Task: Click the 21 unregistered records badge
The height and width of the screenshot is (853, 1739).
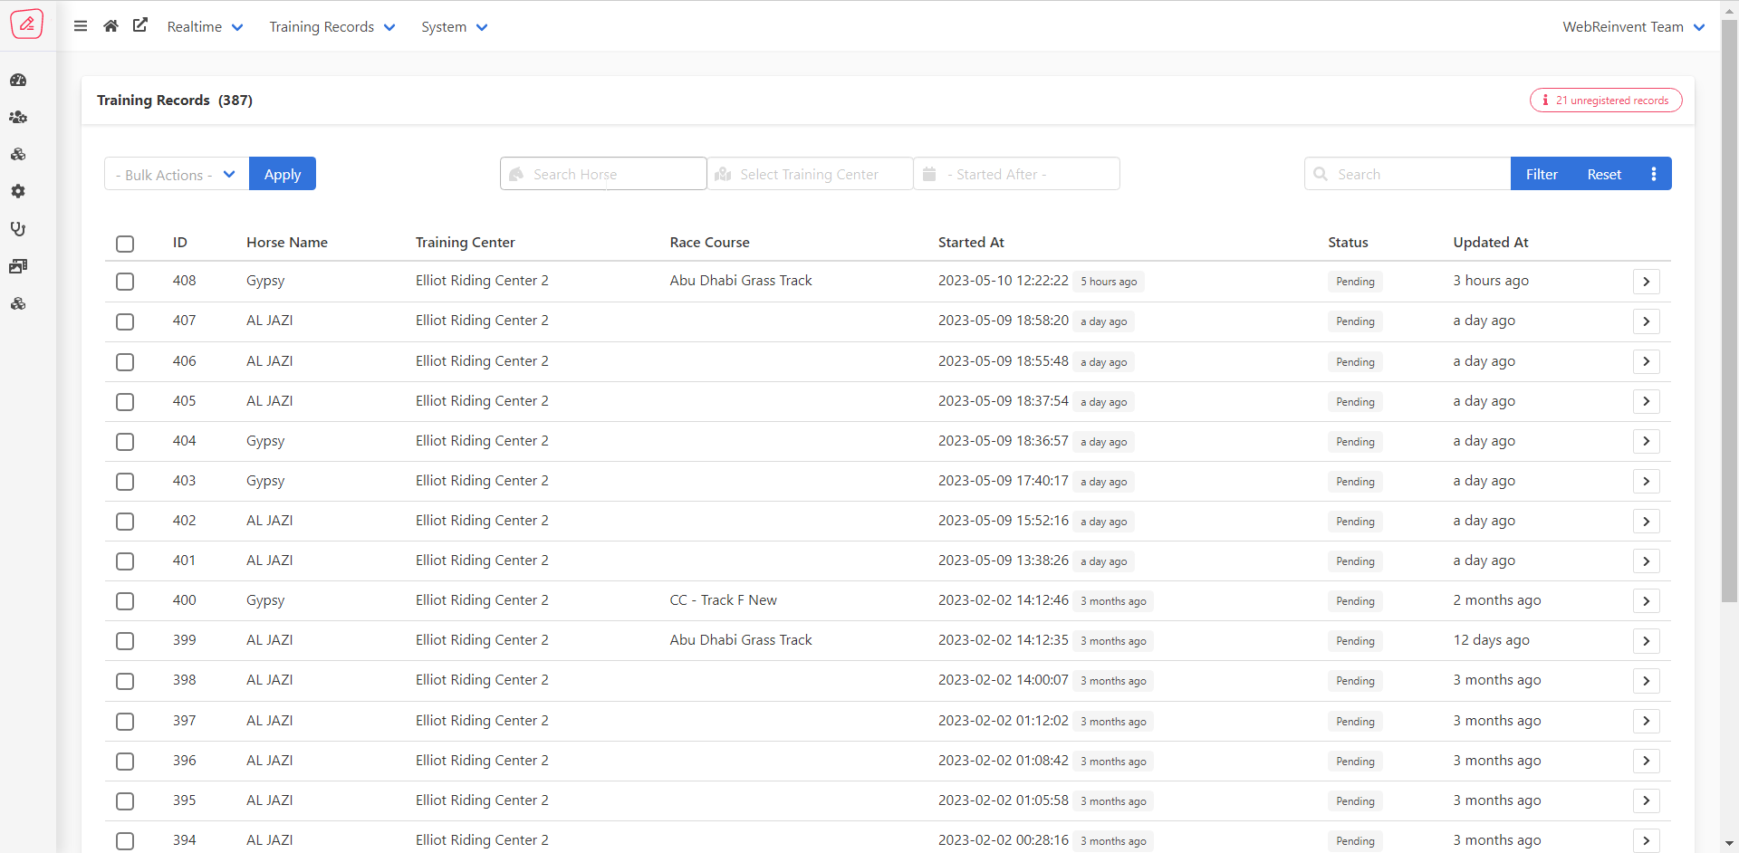Action: (1606, 101)
